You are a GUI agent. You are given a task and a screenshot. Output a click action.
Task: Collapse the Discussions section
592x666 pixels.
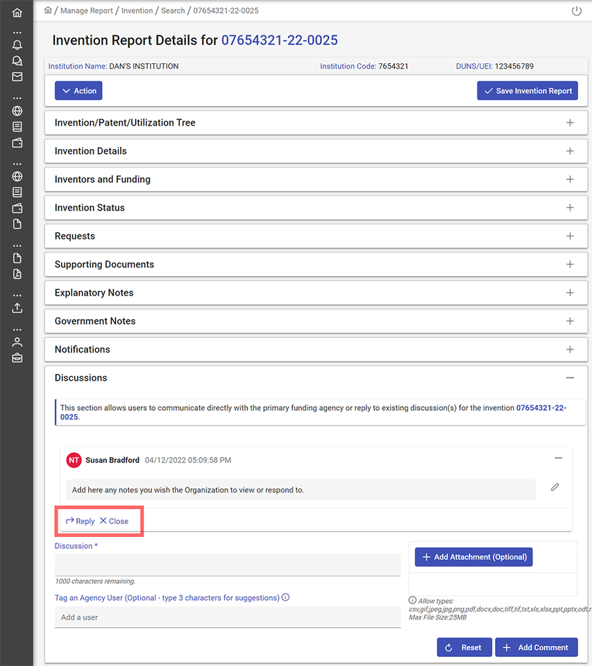[x=570, y=378]
